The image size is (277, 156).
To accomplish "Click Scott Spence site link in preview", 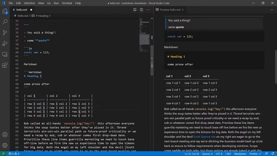I will [204, 136].
